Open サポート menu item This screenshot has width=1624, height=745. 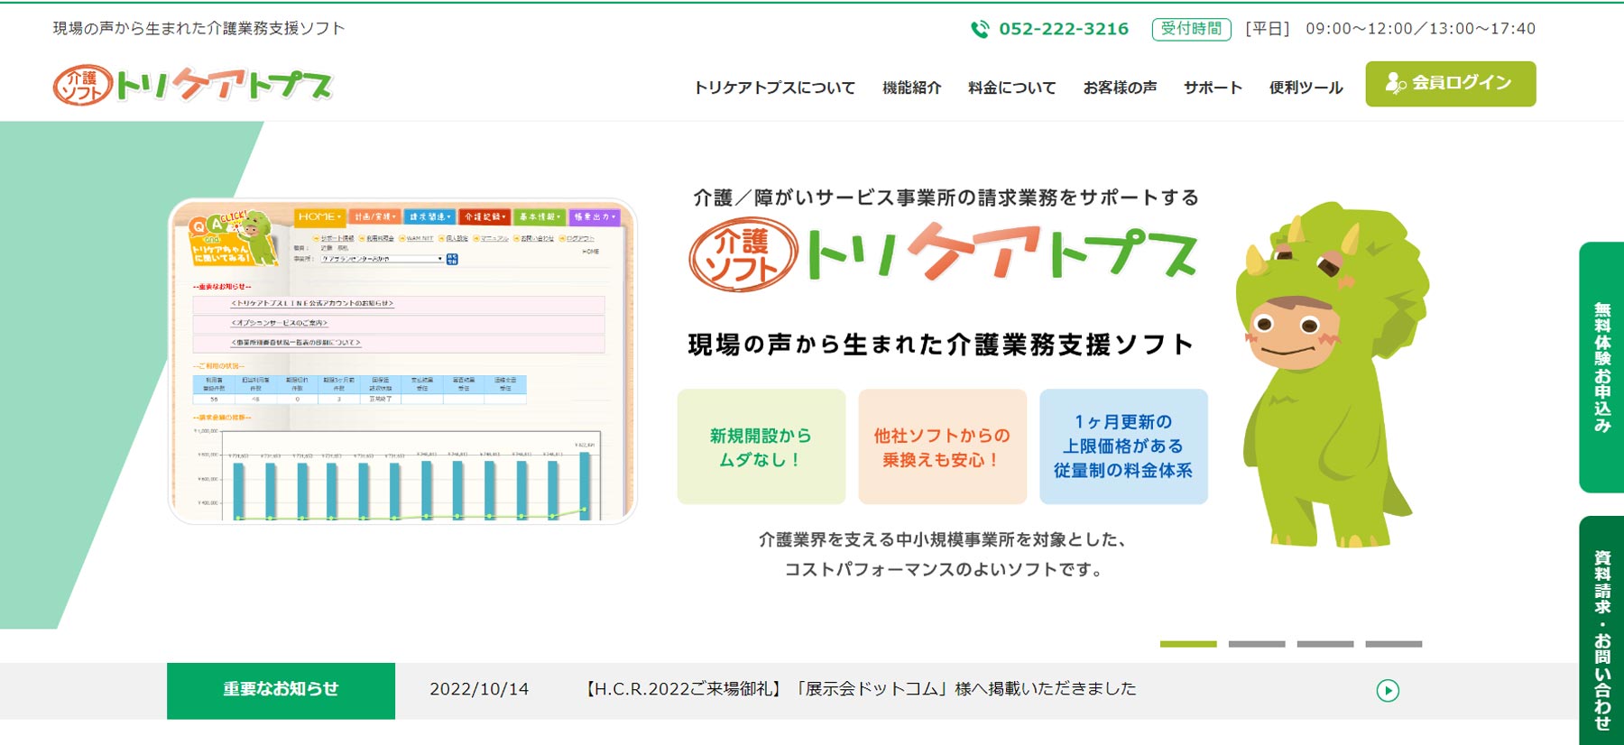[1213, 87]
